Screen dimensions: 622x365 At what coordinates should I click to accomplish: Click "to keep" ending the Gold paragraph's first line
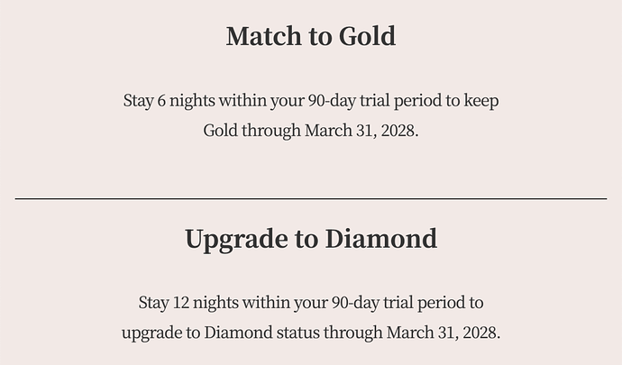(x=466, y=100)
